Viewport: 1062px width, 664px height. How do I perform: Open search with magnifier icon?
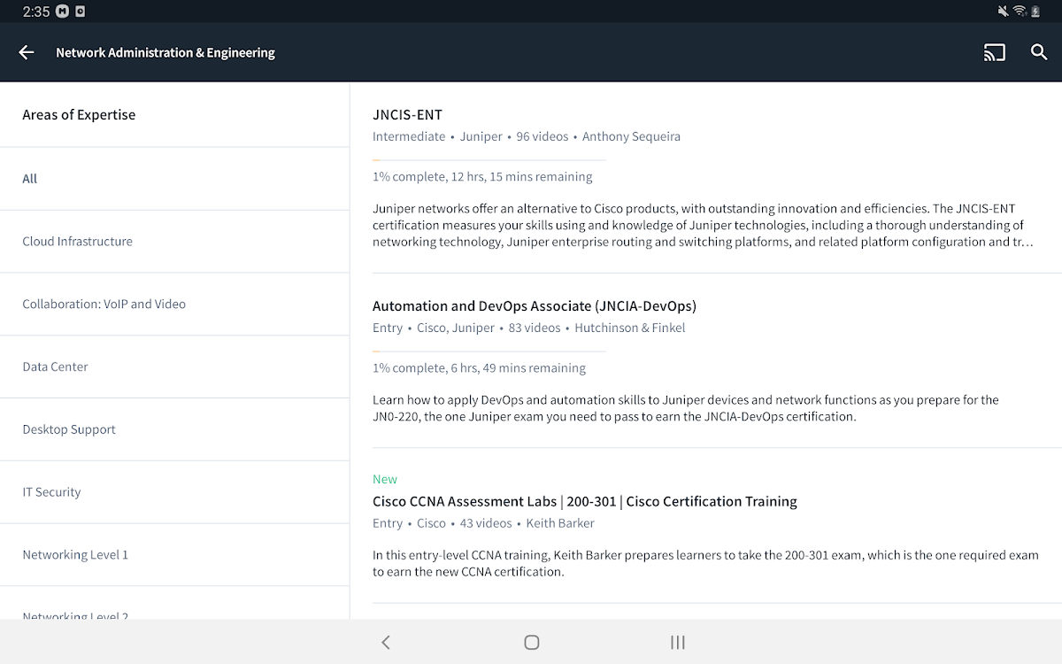(1039, 52)
